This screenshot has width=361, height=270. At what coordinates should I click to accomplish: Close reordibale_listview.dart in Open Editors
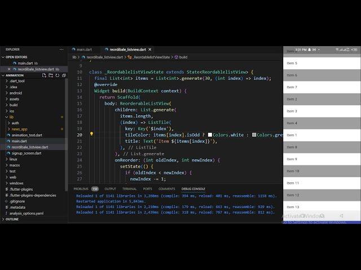(x=9, y=69)
